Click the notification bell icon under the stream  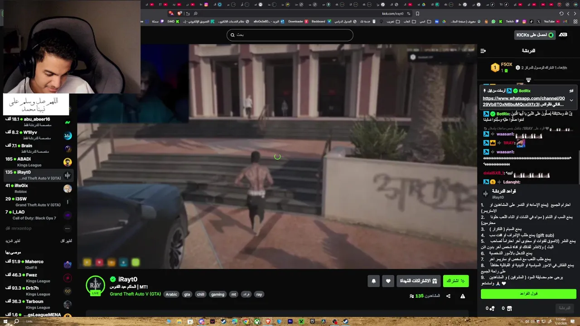(374, 281)
